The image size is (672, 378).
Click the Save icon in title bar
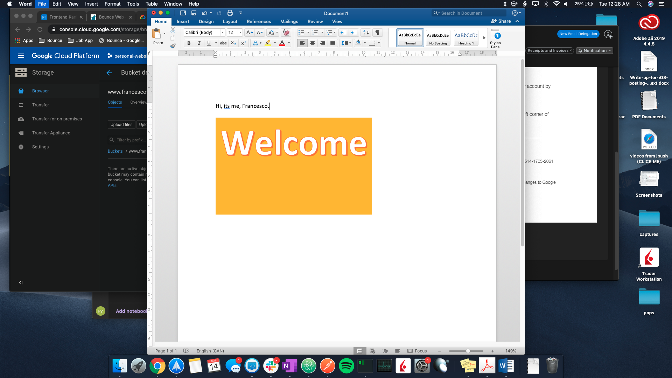pos(194,13)
